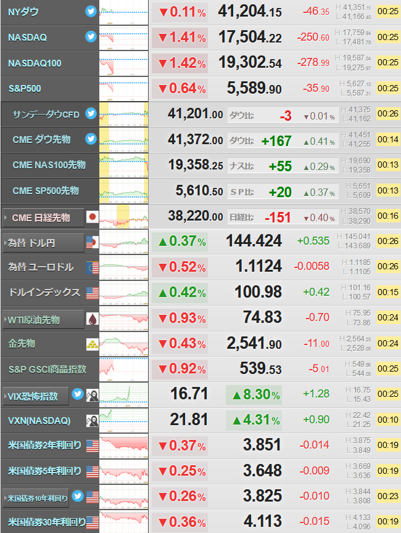
Task: Click CME ダウ先物 difference +167
Action: click(276, 141)
